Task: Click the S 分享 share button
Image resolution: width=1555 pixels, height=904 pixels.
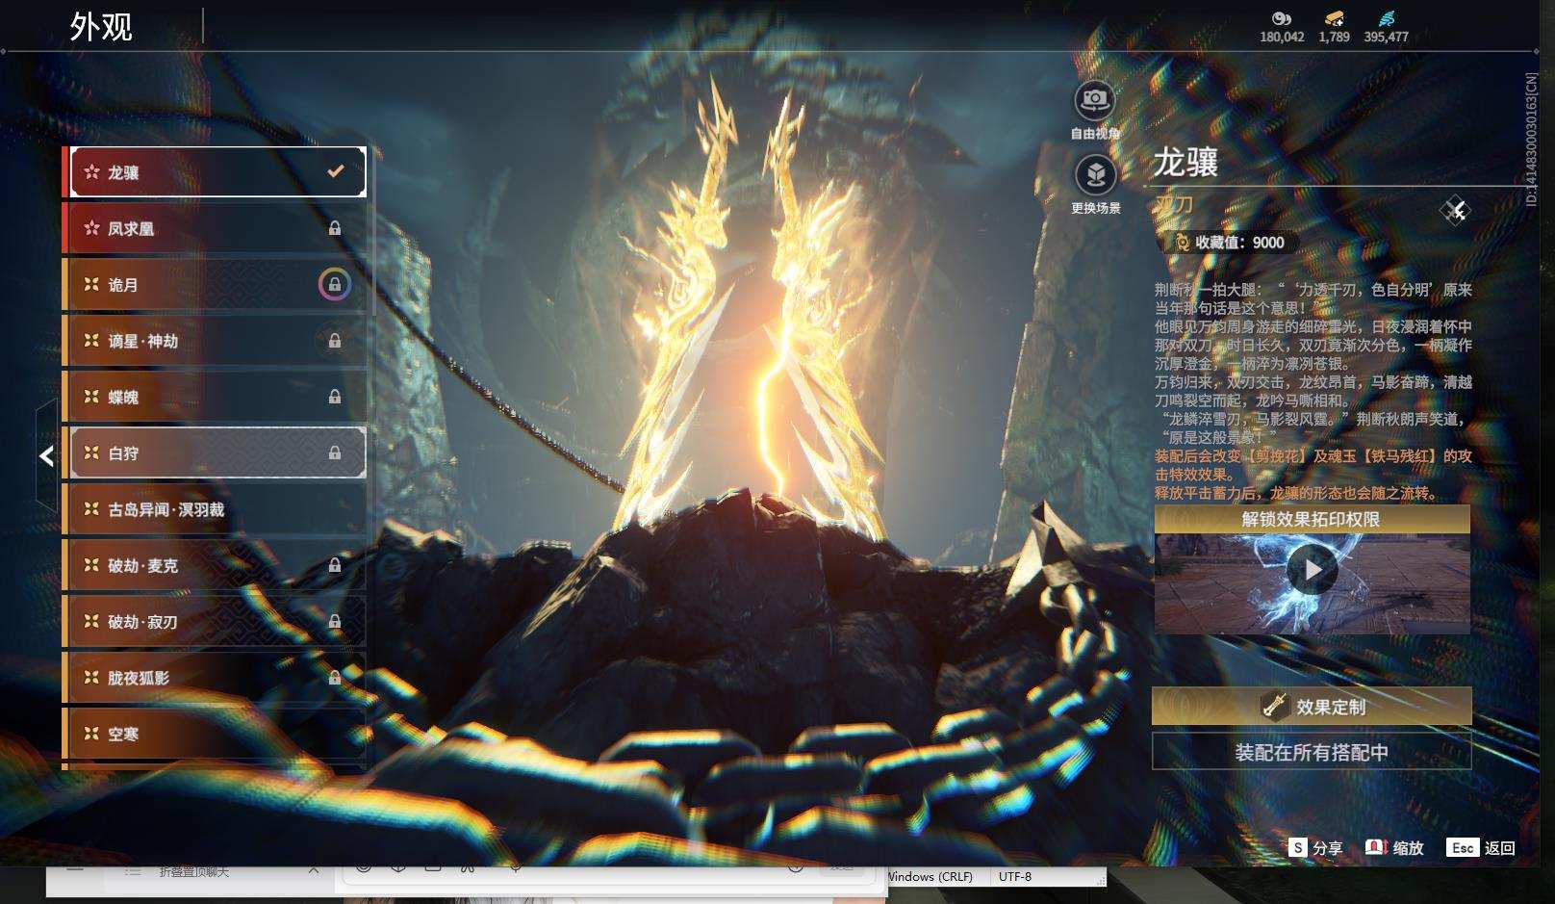Action: click(x=1315, y=847)
